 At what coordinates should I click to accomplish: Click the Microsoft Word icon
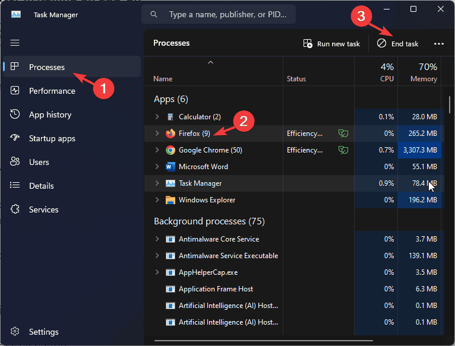[x=170, y=167]
